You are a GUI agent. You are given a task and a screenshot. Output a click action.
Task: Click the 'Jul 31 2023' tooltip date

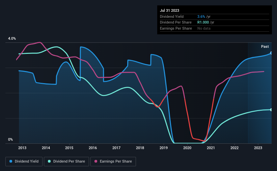click(169, 10)
